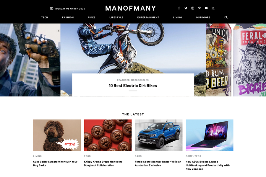Viewport: 266px width, 177px height.
Task: Open the Facebook social icon
Action: pos(179,8)
